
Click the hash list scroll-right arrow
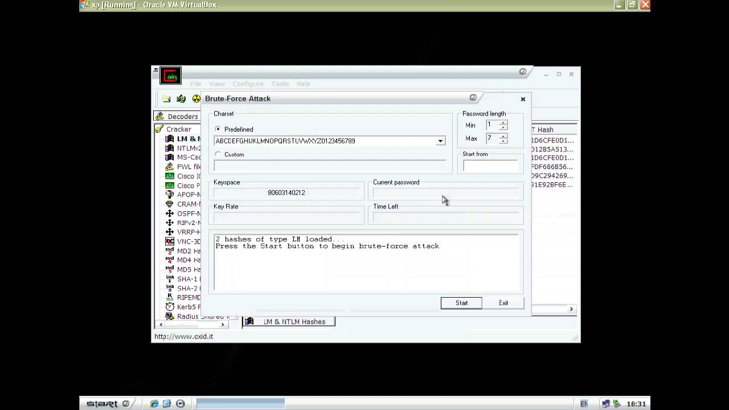coord(571,309)
